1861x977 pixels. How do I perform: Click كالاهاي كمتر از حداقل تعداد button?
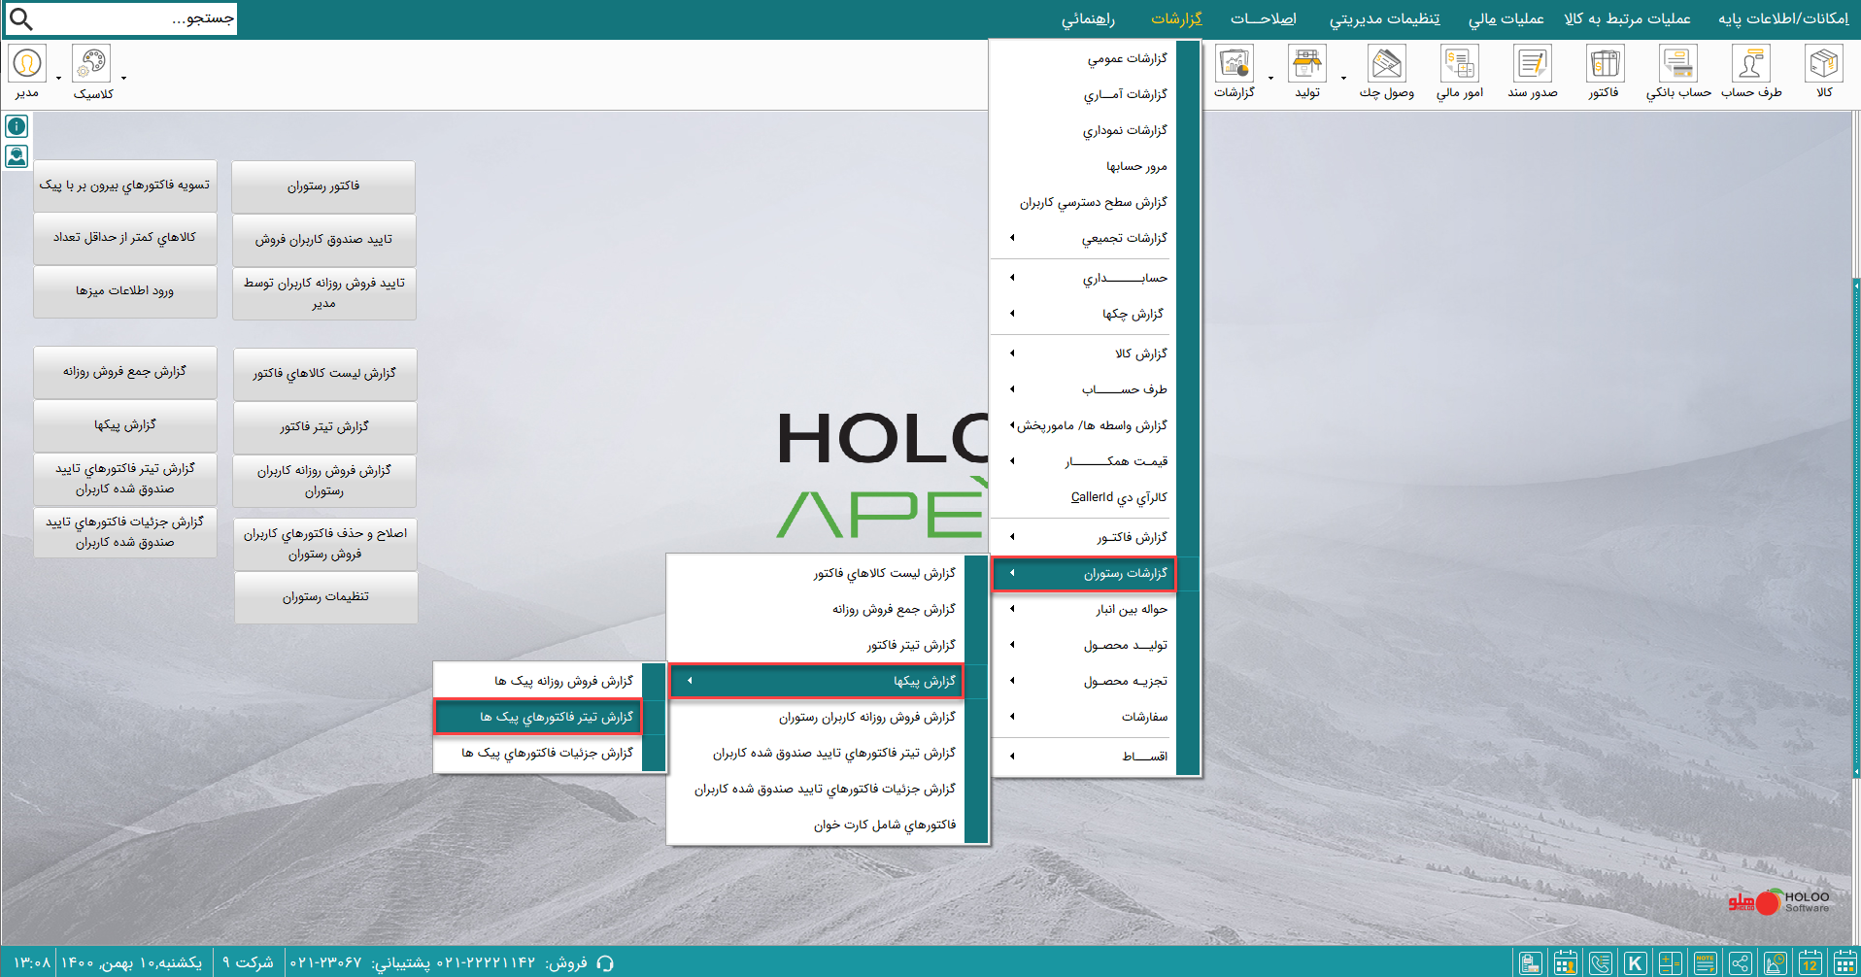click(124, 238)
